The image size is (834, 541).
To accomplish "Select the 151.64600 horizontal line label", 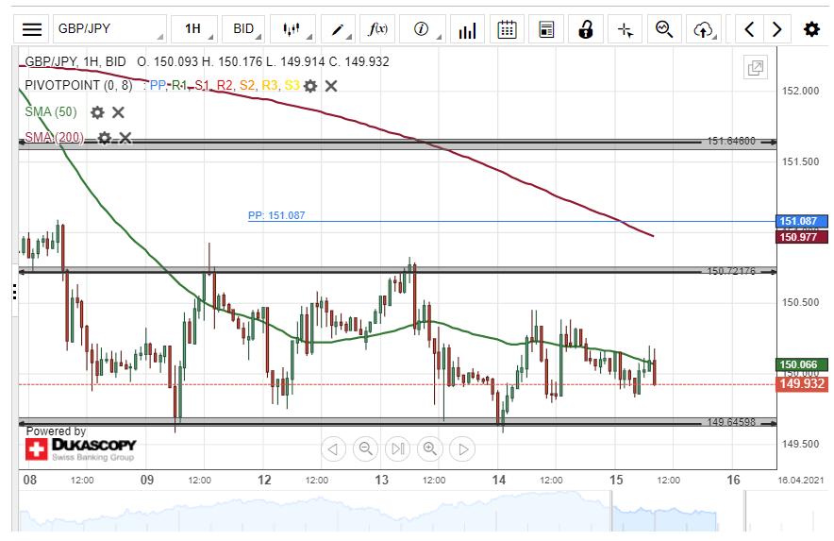I will point(731,141).
